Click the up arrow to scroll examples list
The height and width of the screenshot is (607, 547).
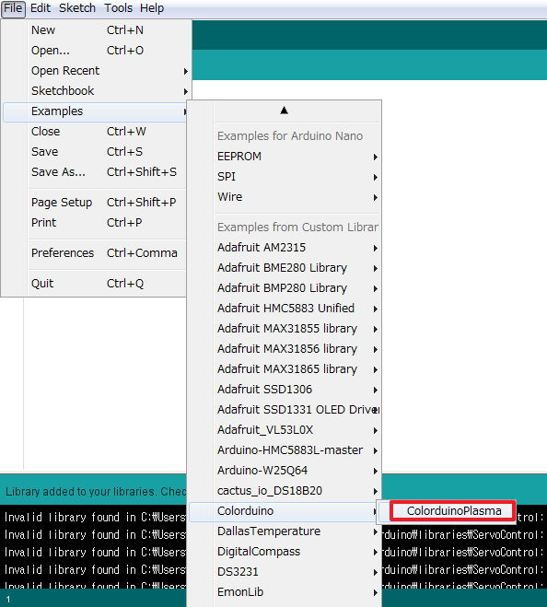(285, 111)
